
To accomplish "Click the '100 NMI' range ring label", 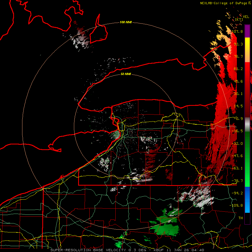I will tap(126, 22).
